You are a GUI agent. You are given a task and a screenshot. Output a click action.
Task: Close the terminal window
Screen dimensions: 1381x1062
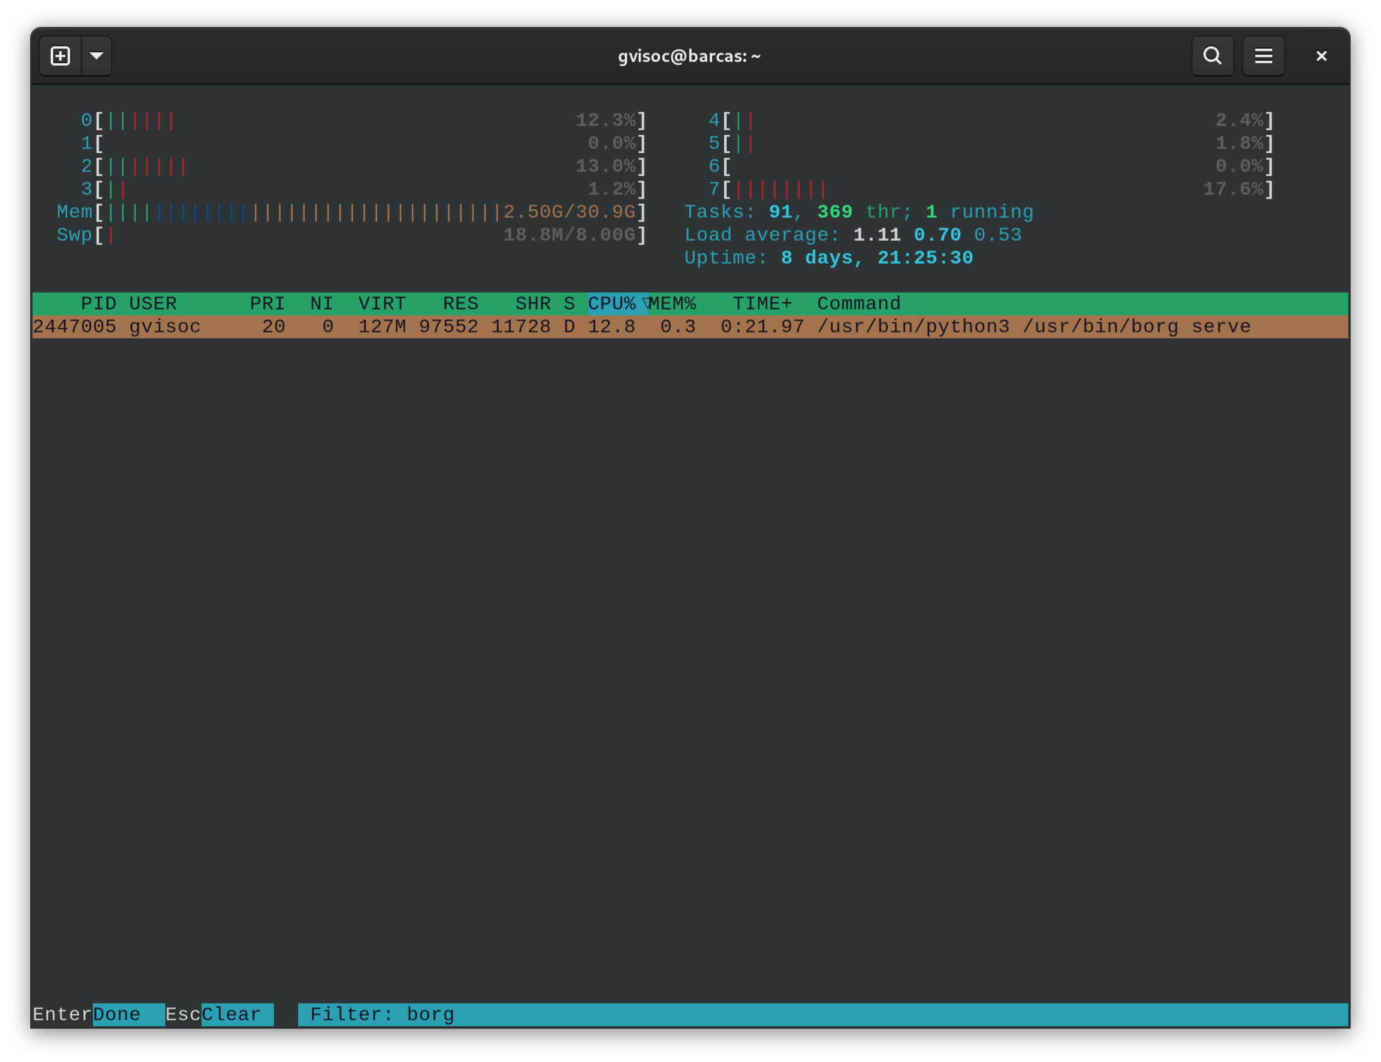1321,56
